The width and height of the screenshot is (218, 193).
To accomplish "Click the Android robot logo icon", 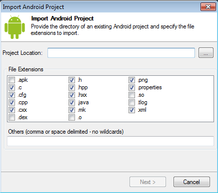I will (14, 27).
